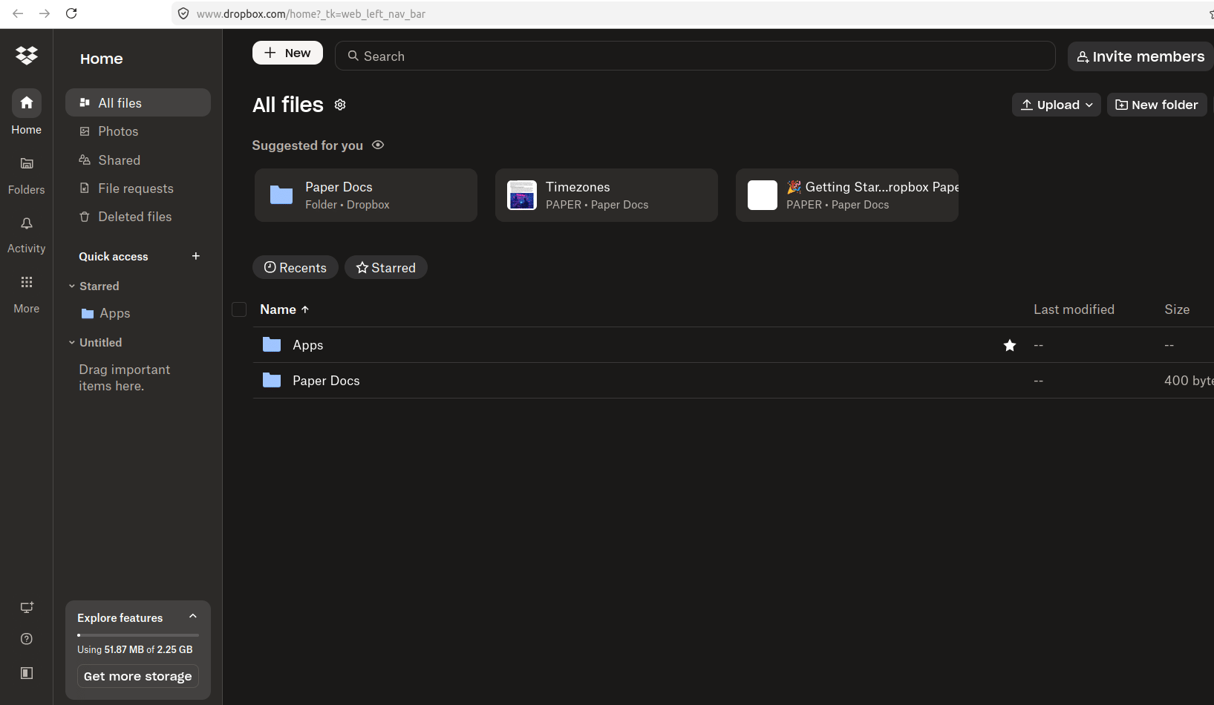Viewport: 1214px width, 705px height.
Task: Open the help question mark icon
Action: [27, 639]
